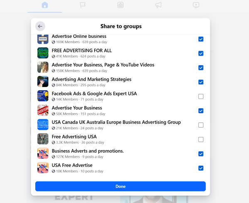Click globe icon beside 41K Members
249x203 pixels.
pyautogui.click(x=54, y=56)
